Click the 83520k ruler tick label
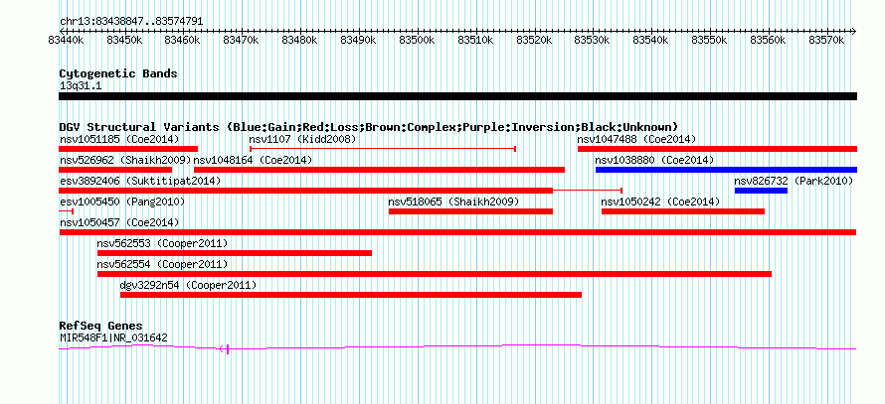This screenshot has width=885, height=404. [x=534, y=40]
